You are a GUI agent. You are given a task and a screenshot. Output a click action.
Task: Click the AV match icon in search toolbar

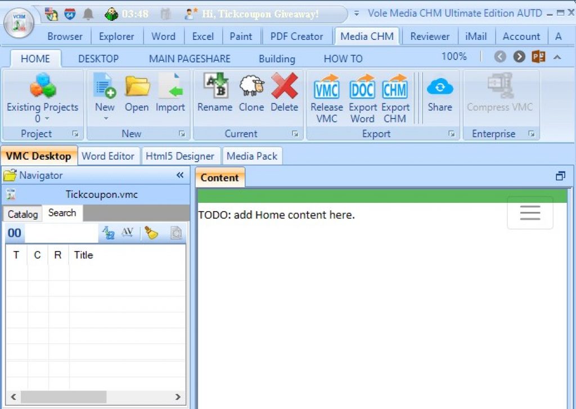[x=128, y=233]
